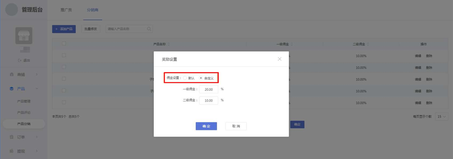Tick the checkbox of the third product row
The image size is (453, 159).
coord(64,79)
